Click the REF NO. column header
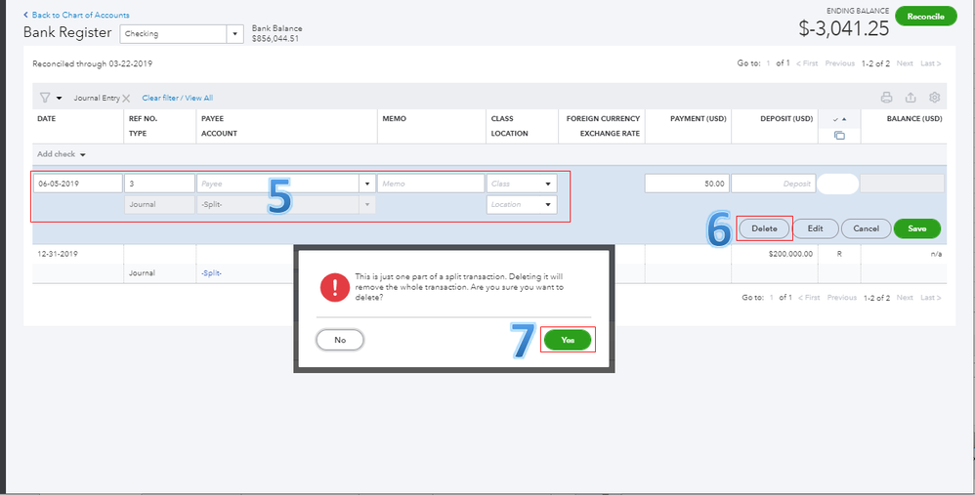Image resolution: width=975 pixels, height=495 pixels. coord(143,119)
